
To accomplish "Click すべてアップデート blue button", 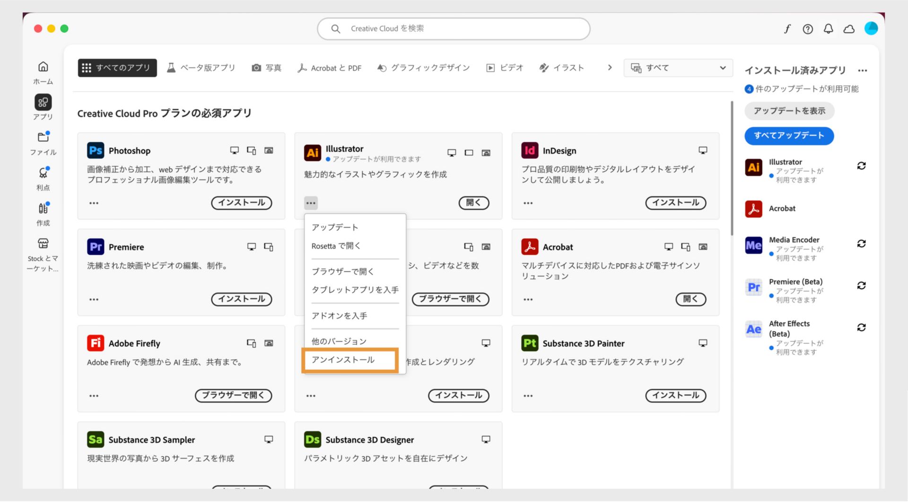I will point(789,136).
